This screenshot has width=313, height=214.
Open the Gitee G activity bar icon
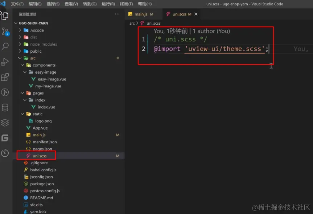tap(5, 138)
